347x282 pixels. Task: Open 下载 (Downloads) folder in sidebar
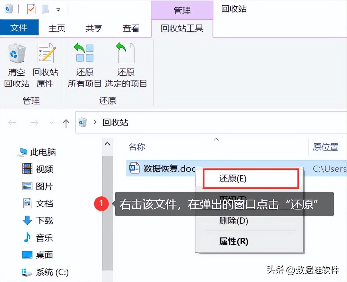pos(38,220)
